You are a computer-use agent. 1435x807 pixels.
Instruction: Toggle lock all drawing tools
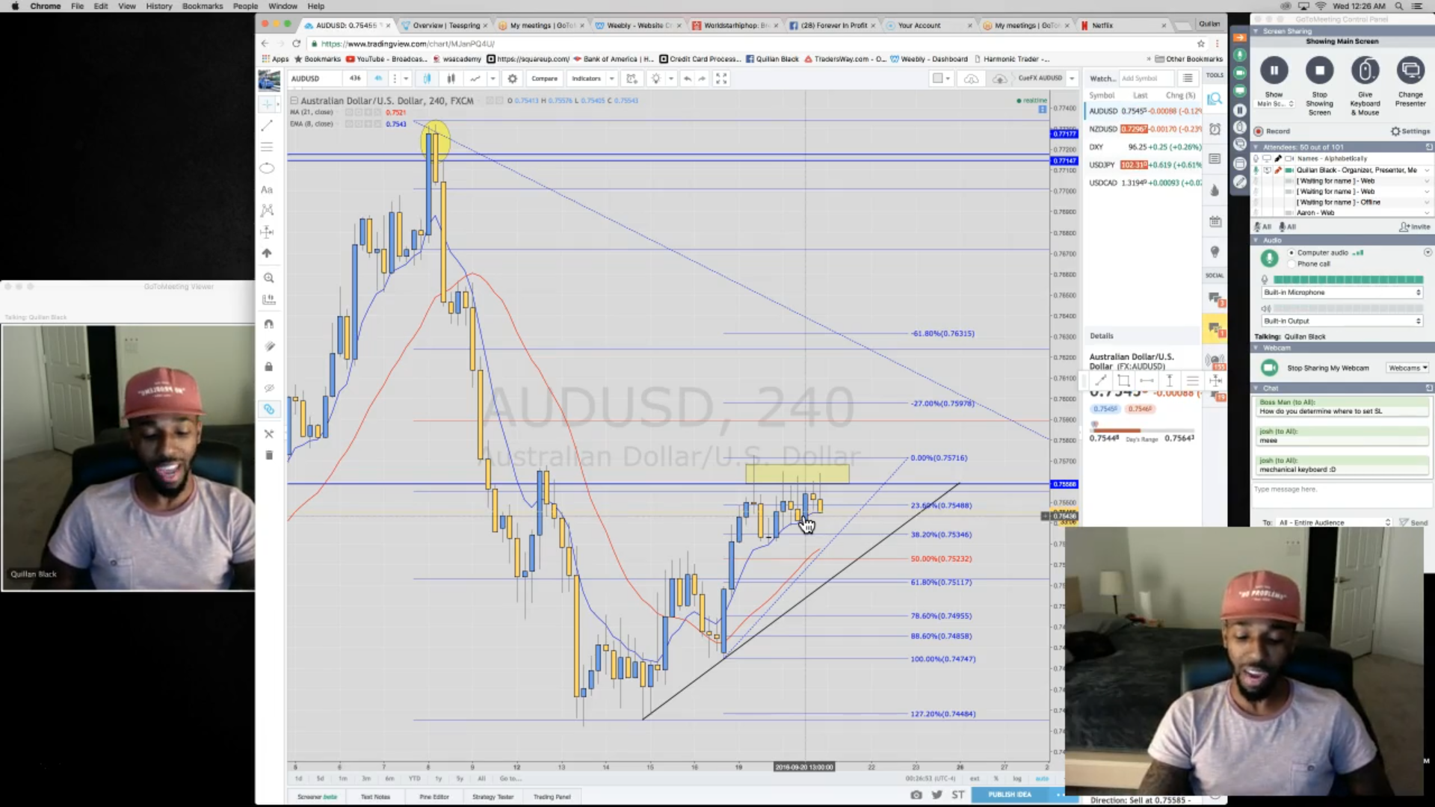269,367
